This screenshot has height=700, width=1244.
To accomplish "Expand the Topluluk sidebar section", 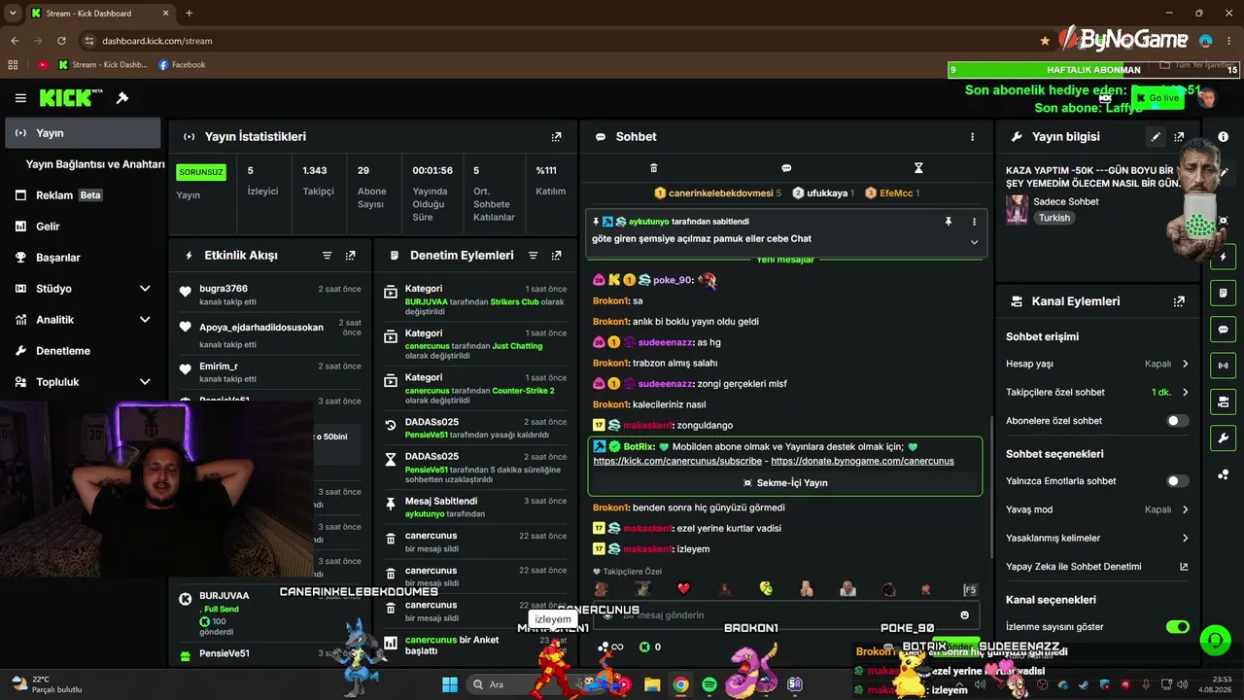I will click(145, 382).
